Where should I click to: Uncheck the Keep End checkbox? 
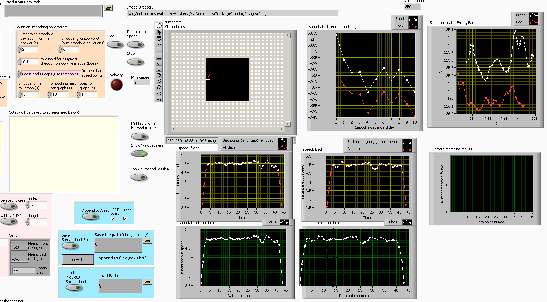(x=125, y=219)
